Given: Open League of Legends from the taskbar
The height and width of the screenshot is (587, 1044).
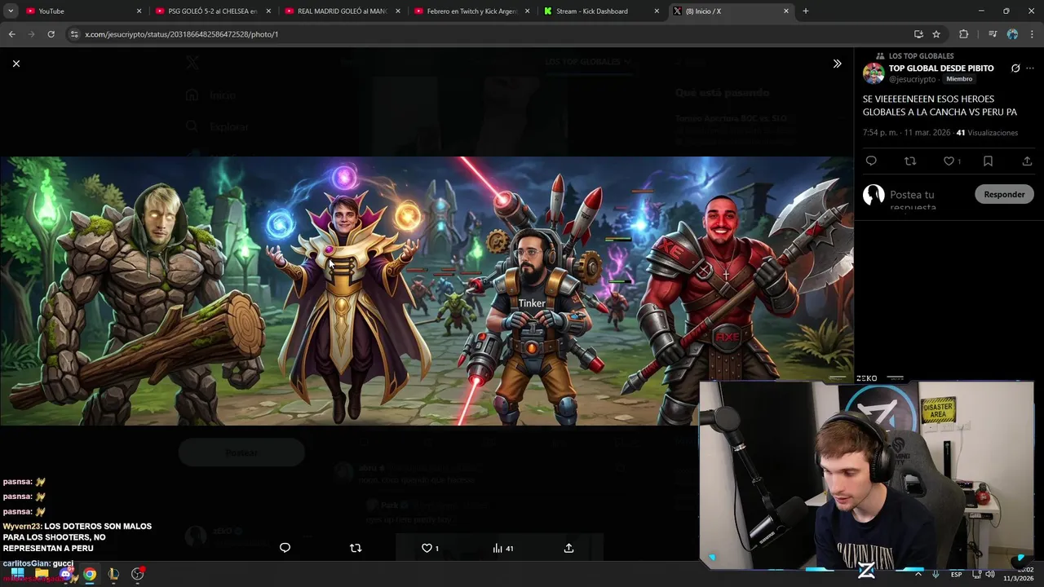Looking at the screenshot, I should click(113, 574).
